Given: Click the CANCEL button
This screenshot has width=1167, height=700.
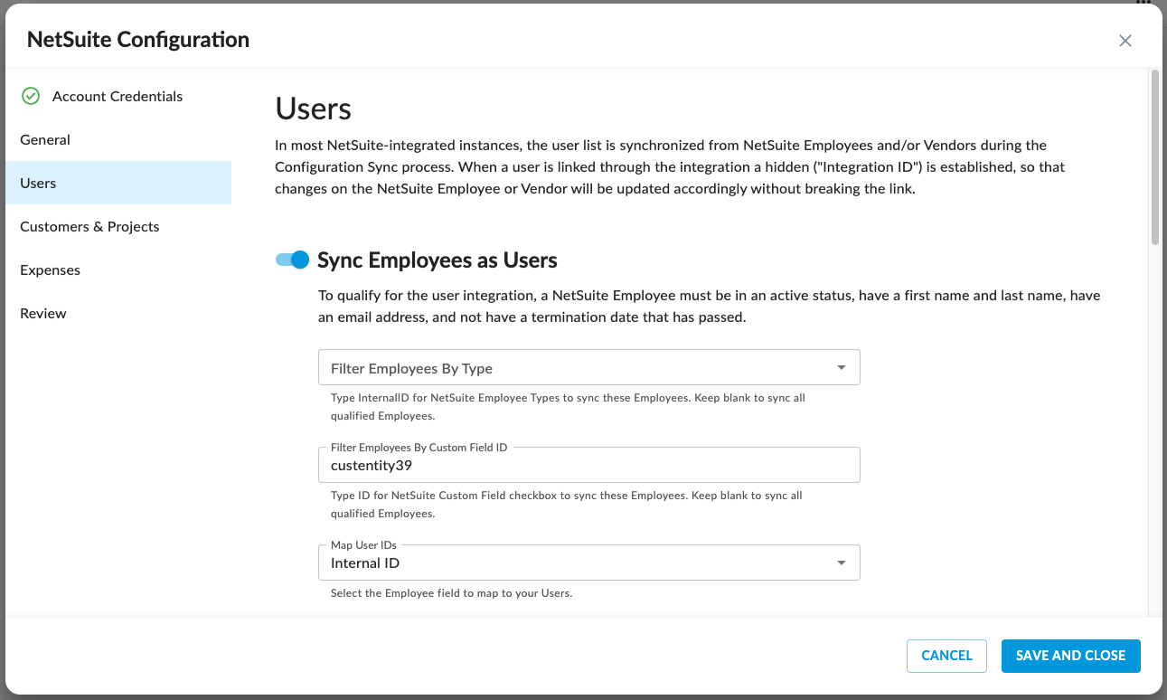Looking at the screenshot, I should coord(946,656).
